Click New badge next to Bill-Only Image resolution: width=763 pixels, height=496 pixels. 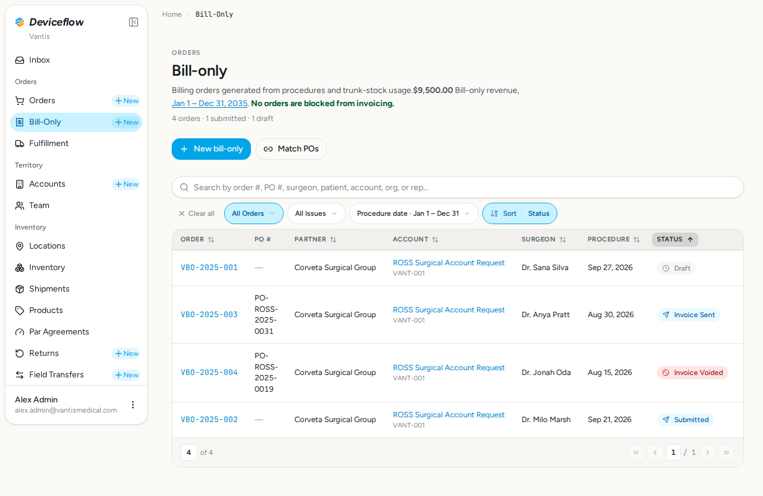click(x=126, y=122)
